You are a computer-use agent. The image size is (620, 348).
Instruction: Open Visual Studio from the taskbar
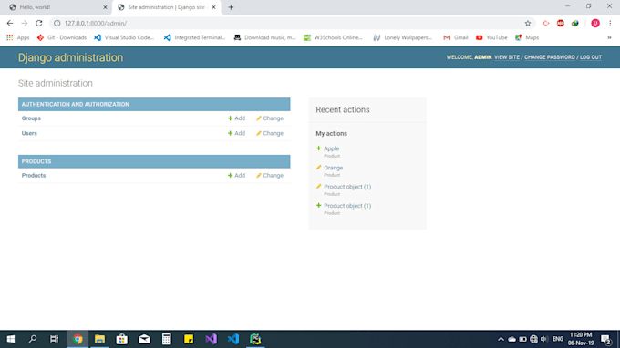(x=211, y=339)
